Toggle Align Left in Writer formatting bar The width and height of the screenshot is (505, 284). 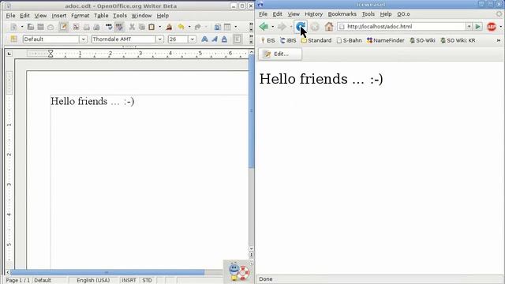click(x=237, y=39)
